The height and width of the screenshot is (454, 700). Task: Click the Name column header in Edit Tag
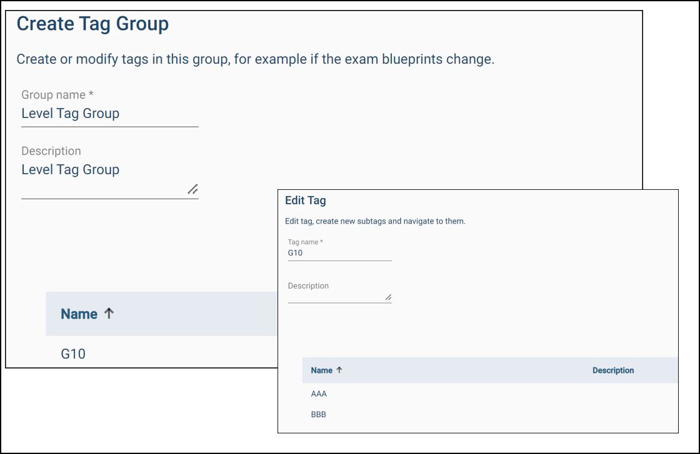pyautogui.click(x=321, y=370)
